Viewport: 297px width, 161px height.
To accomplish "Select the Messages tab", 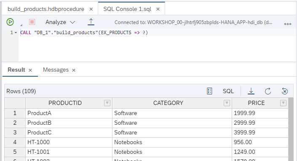I will point(56,70).
